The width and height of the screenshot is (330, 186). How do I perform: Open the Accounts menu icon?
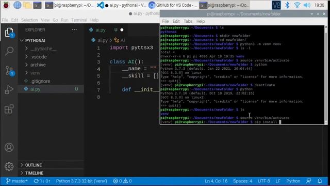[x=9, y=147]
